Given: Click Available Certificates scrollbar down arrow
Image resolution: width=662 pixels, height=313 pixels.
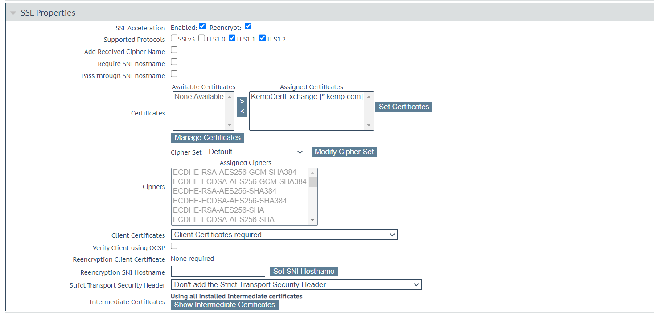Looking at the screenshot, I should click(230, 125).
